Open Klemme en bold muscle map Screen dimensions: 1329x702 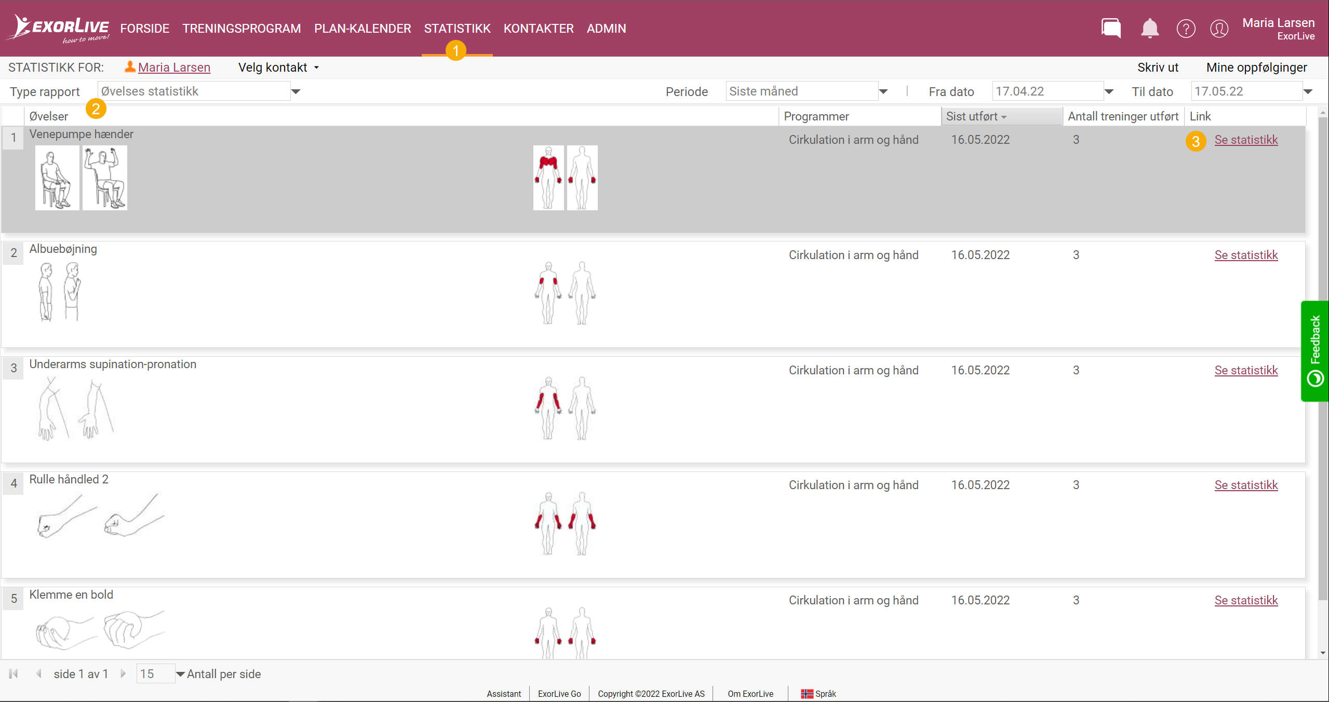tap(565, 632)
